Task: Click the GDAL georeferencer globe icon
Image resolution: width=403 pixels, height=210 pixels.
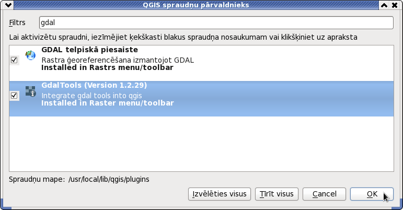Action: 31,55
